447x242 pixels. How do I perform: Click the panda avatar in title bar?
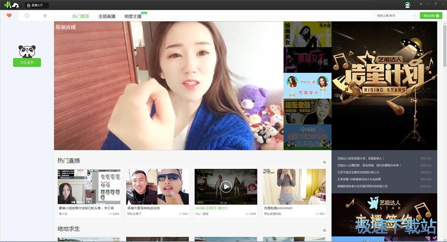[x=408, y=5]
